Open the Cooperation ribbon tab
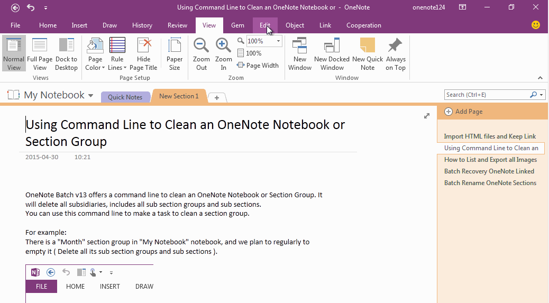 point(364,25)
